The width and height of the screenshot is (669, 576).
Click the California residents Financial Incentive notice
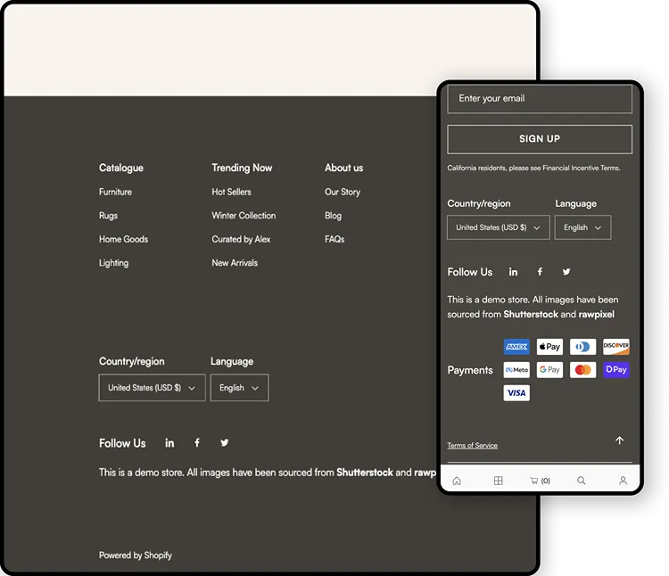click(533, 168)
